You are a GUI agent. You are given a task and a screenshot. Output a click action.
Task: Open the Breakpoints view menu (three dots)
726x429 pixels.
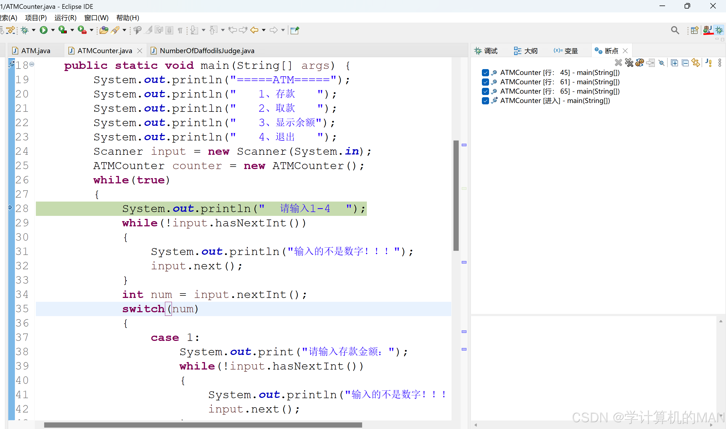click(x=720, y=63)
